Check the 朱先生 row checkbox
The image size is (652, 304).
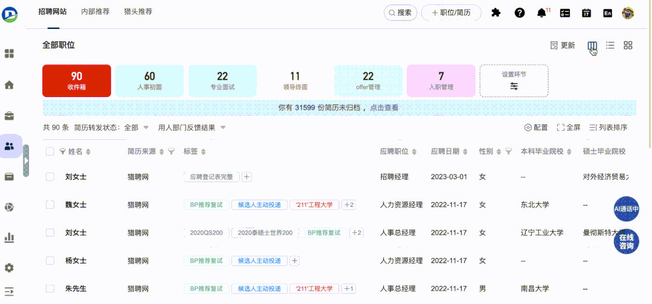[x=50, y=289]
